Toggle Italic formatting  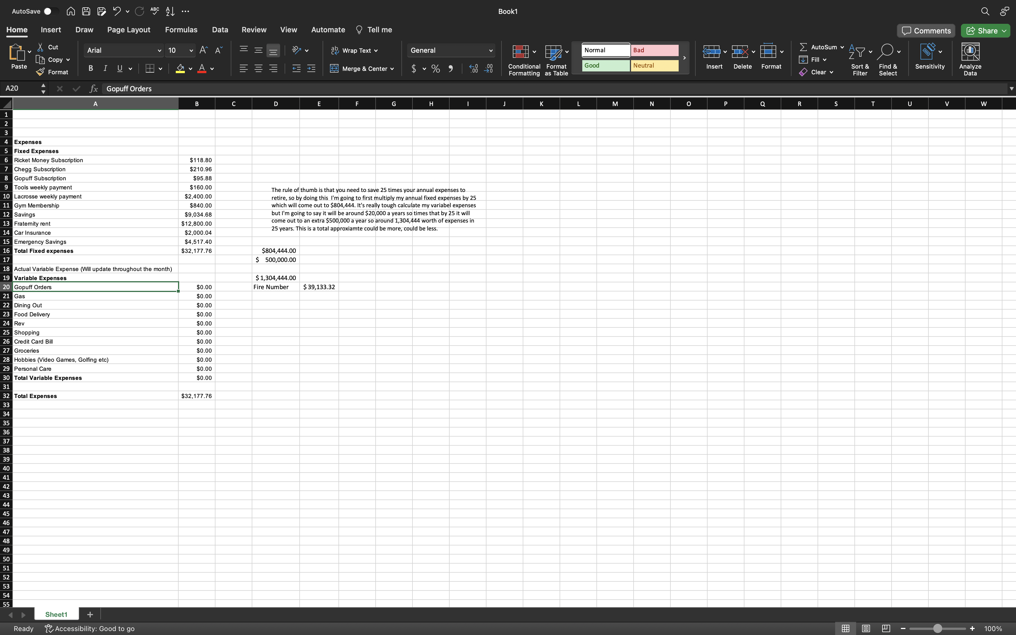[x=105, y=68]
